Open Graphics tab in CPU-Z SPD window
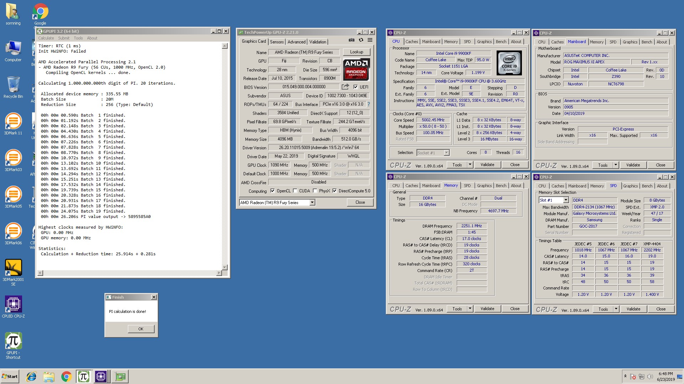The height and width of the screenshot is (384, 684). pos(630,186)
